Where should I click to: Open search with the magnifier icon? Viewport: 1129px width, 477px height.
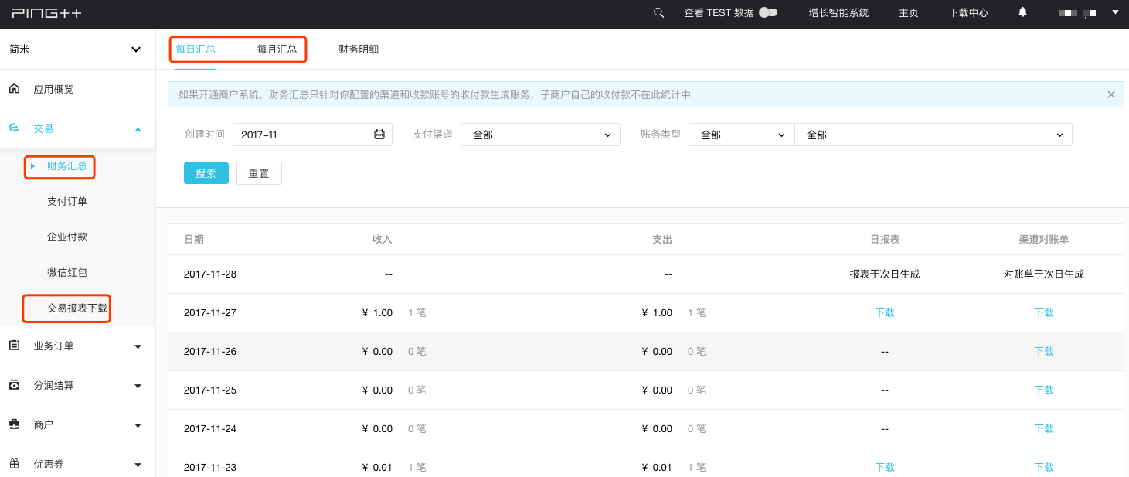(x=658, y=12)
